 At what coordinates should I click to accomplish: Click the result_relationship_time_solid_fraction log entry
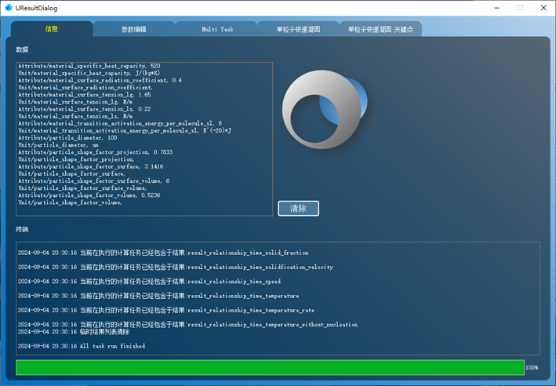coord(163,253)
